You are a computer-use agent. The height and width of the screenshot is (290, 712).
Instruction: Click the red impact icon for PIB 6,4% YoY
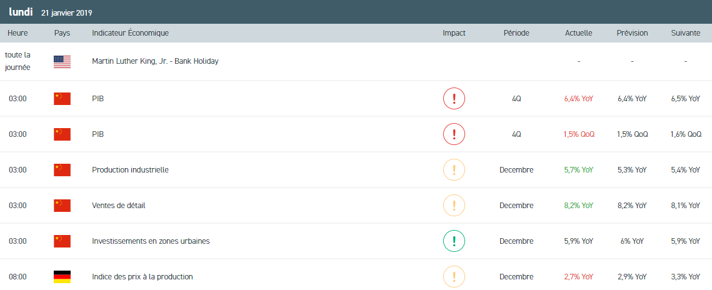pos(454,99)
